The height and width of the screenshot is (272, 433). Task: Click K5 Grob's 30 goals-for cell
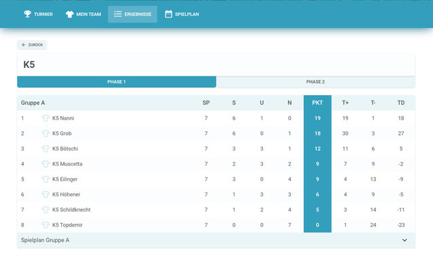345,133
